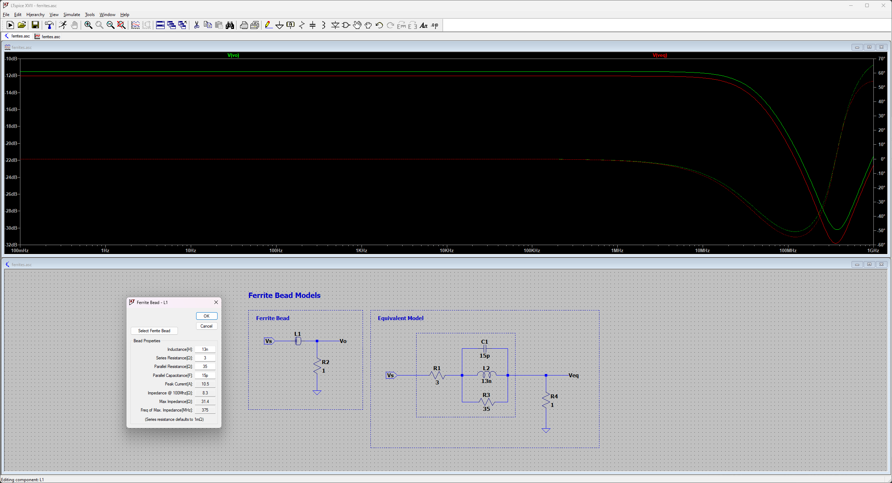892x483 pixels.
Task: Place a Ground symbol
Action: tap(280, 25)
